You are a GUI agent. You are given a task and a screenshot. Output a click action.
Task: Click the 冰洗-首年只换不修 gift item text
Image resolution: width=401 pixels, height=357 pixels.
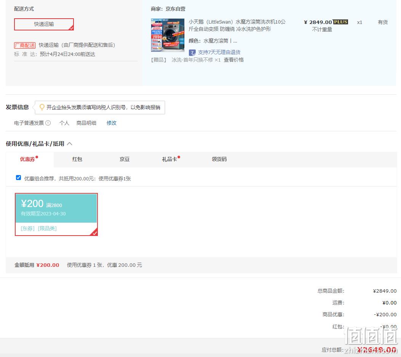tap(196, 60)
